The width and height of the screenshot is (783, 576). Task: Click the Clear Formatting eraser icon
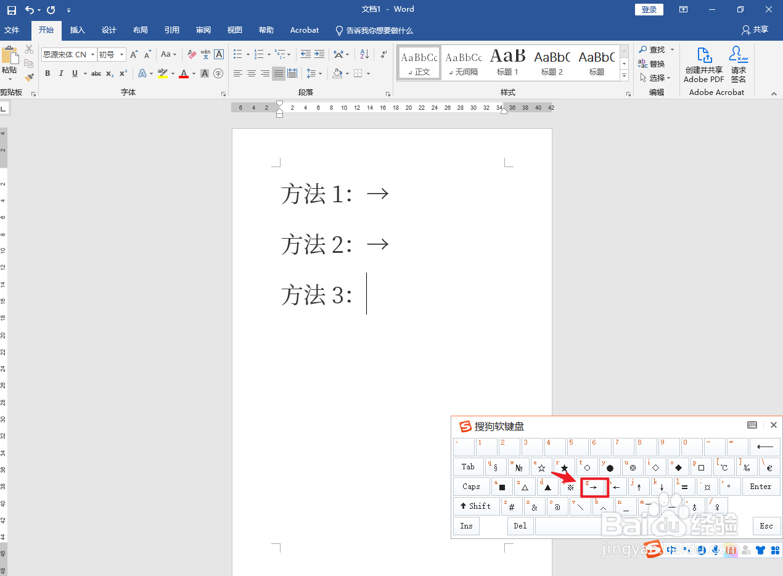192,54
